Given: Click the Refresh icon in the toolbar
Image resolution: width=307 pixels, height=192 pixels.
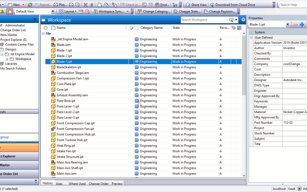Looking at the screenshot, I should [30, 5].
